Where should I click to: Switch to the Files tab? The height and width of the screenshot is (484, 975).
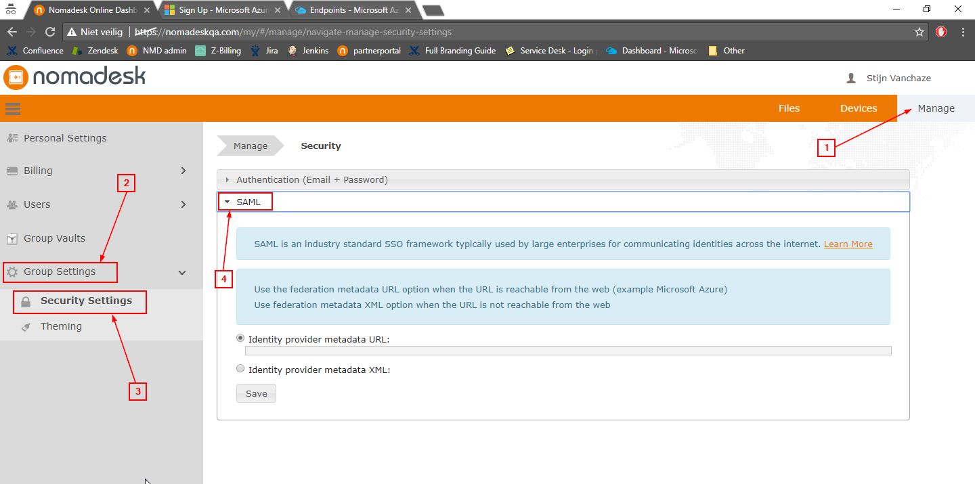(789, 108)
